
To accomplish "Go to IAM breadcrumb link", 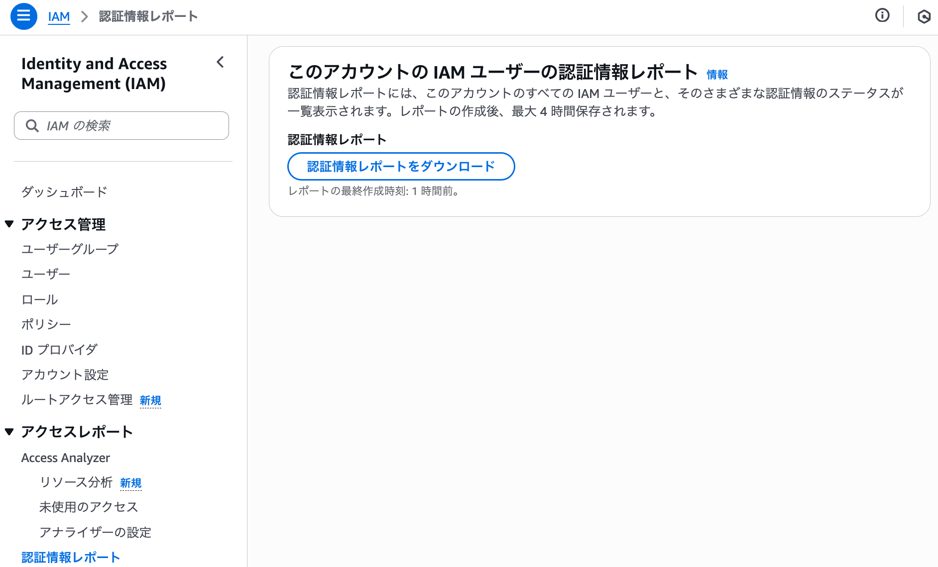I will tap(59, 16).
